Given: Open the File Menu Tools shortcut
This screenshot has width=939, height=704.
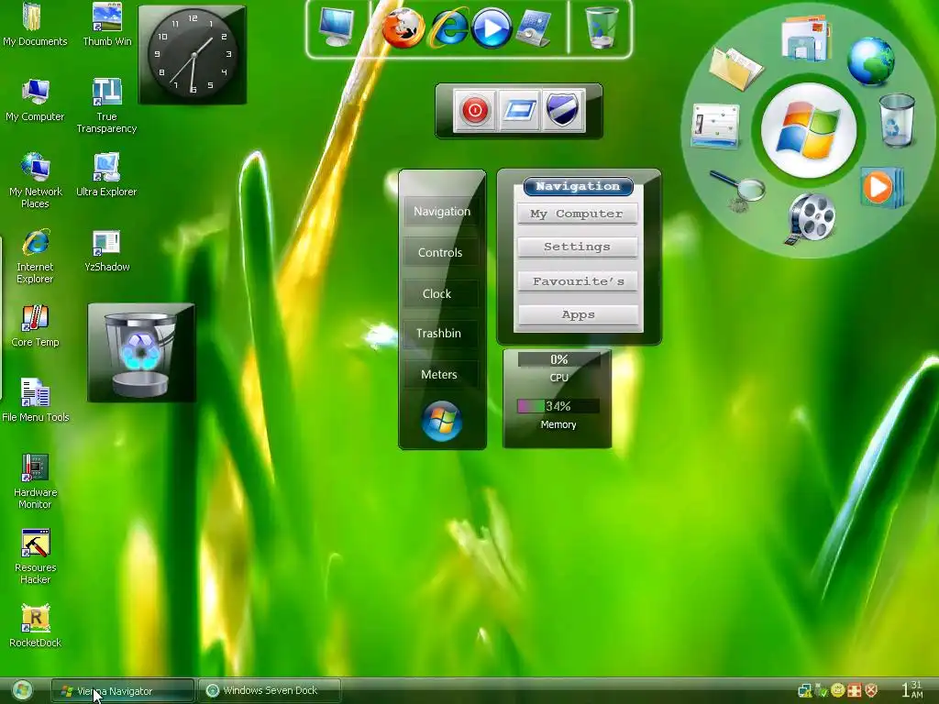Looking at the screenshot, I should coord(35,401).
